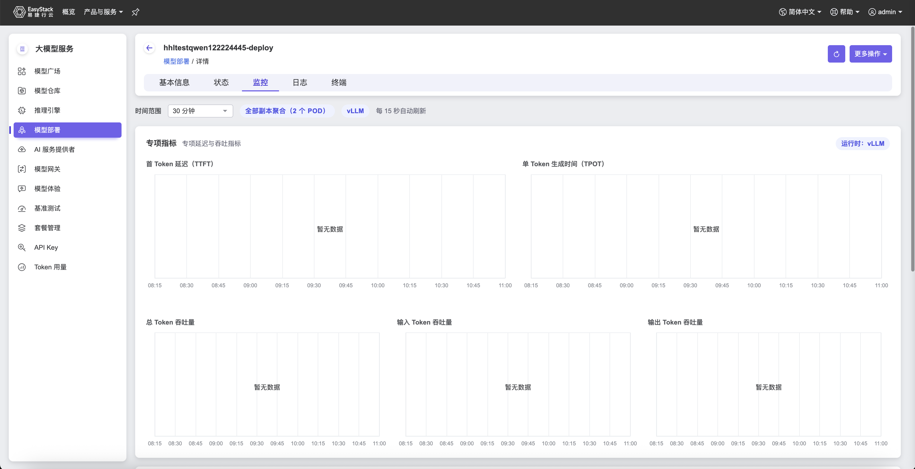Click the EasyStack logo
This screenshot has width=915, height=469.
33,12
